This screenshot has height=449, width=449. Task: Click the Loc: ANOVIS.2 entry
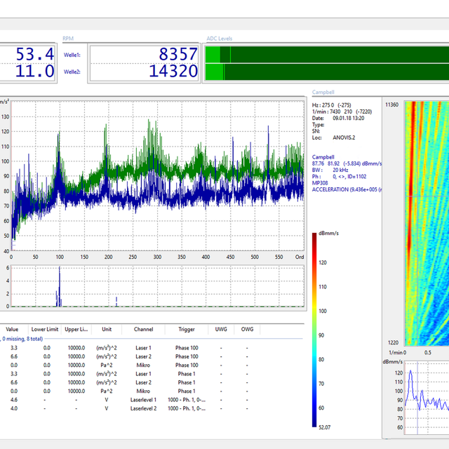tap(333, 138)
